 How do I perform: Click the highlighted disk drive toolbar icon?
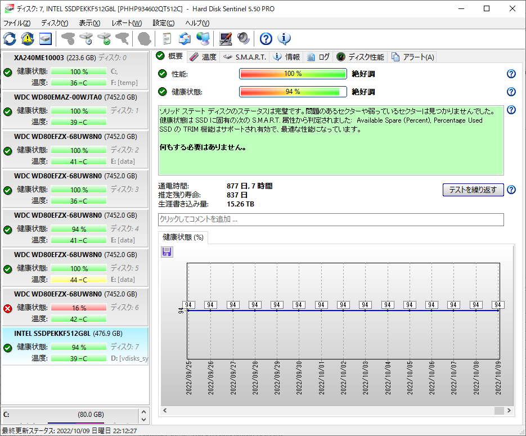pos(46,39)
